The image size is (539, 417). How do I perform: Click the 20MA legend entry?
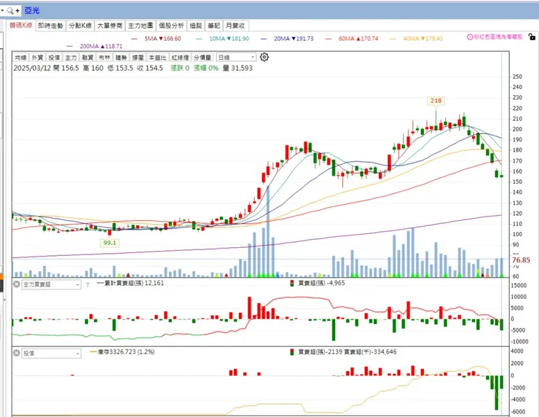coord(288,39)
